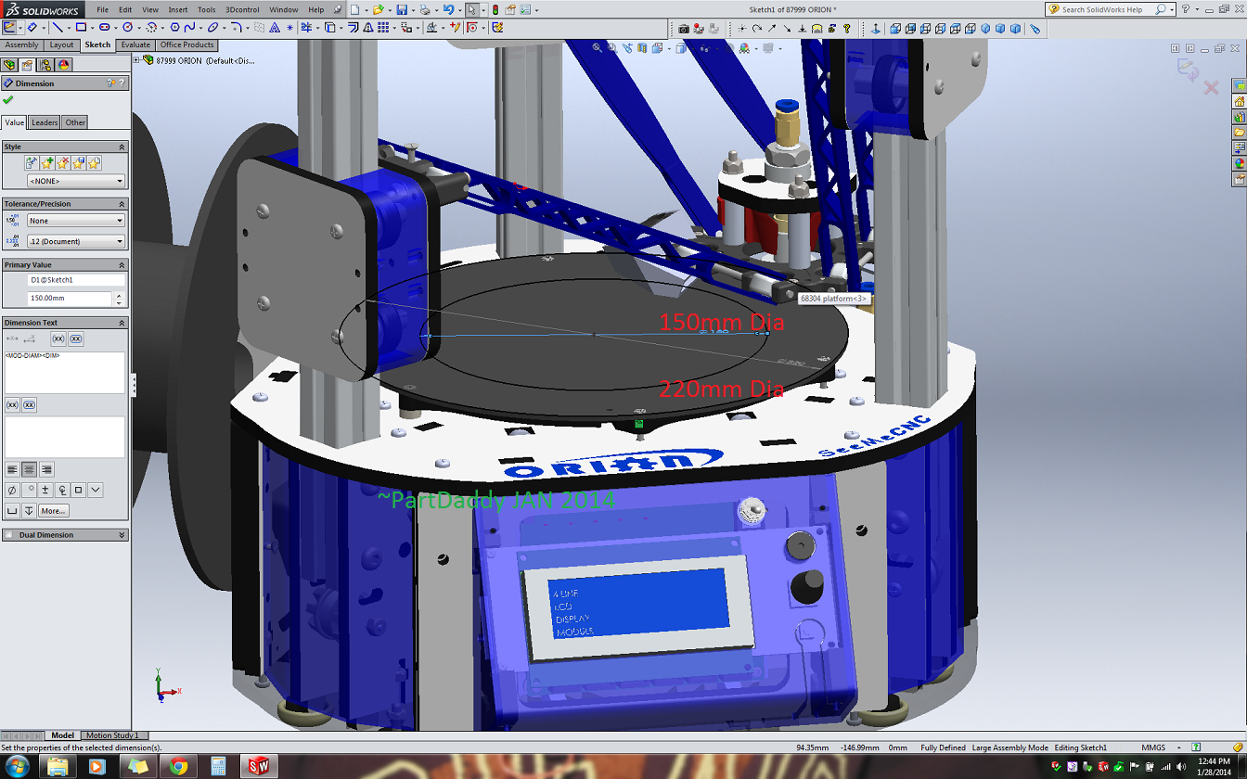
Task: Toggle right justify for dimension text
Action: (46, 469)
